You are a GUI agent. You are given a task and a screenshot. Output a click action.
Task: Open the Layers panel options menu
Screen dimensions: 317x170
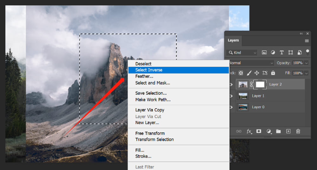pos(307,41)
